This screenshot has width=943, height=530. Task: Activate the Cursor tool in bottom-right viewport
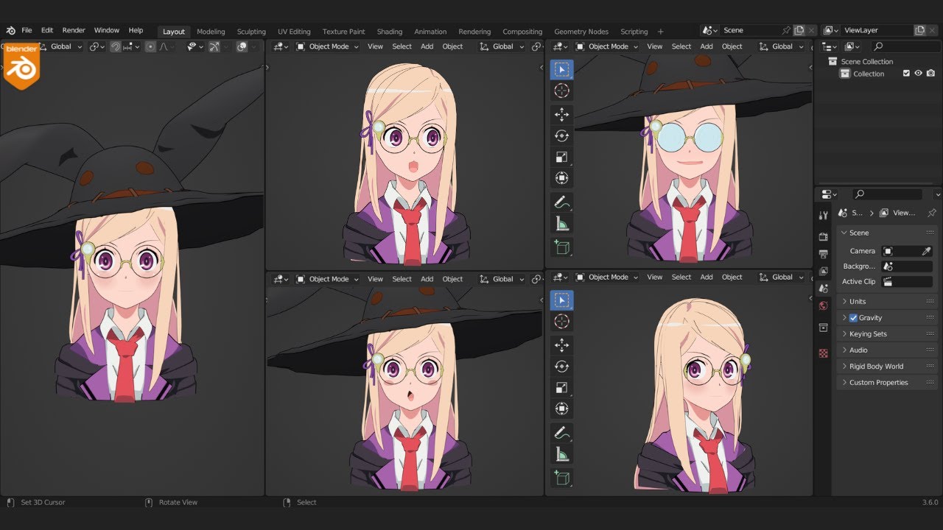(x=561, y=322)
